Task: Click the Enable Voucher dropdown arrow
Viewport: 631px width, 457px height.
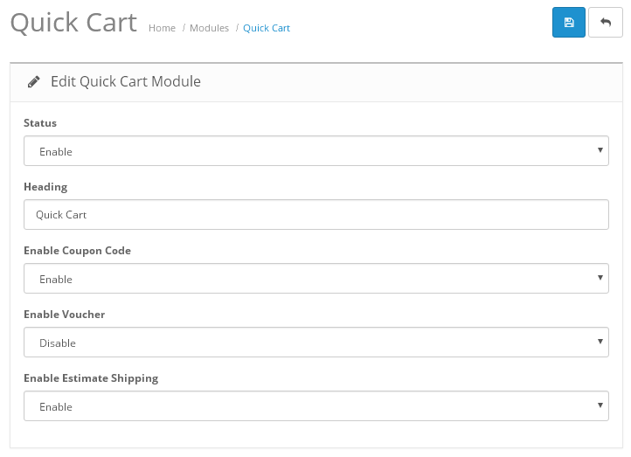Action: (x=600, y=341)
